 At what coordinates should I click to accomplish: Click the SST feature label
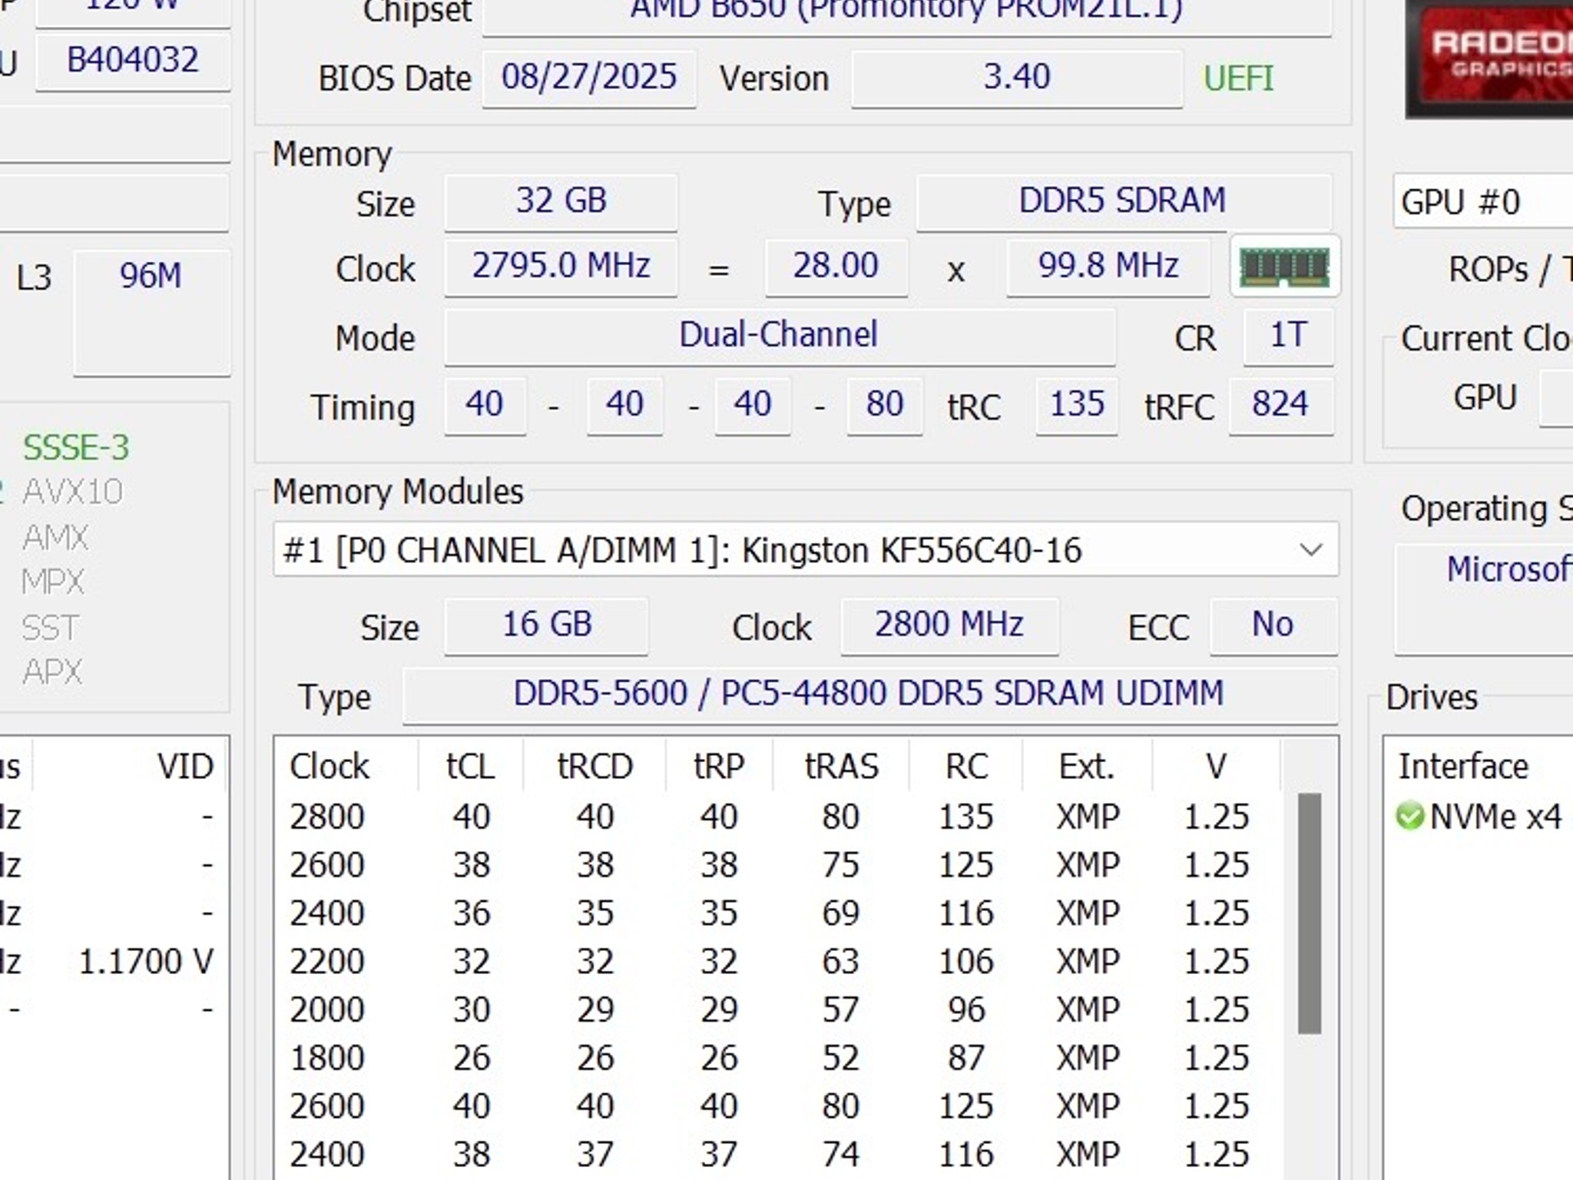point(50,628)
